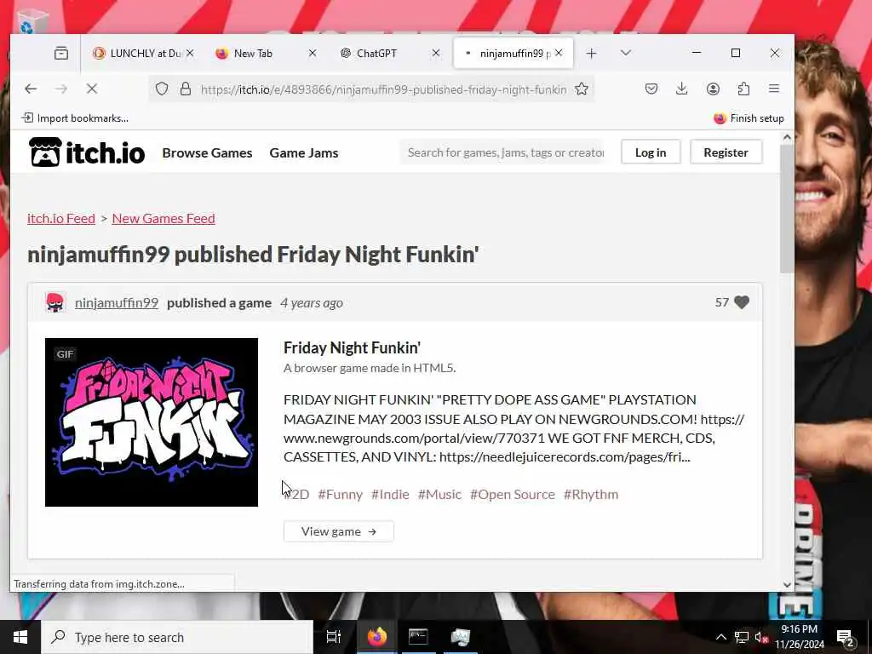Click the itch.io search field
This screenshot has height=654, width=872.
(x=502, y=152)
